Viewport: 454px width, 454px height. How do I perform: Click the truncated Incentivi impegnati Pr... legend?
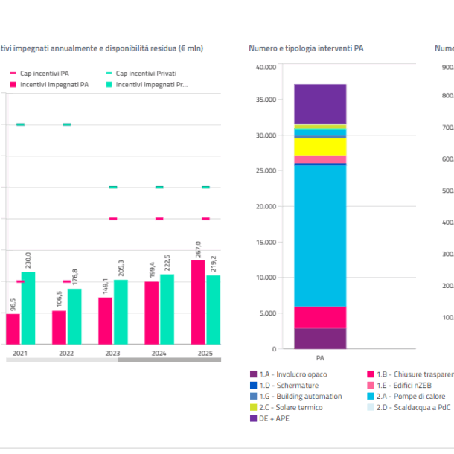[x=147, y=85]
